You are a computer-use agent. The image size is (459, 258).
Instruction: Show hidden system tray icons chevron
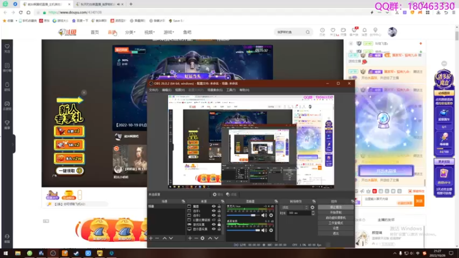395,253
